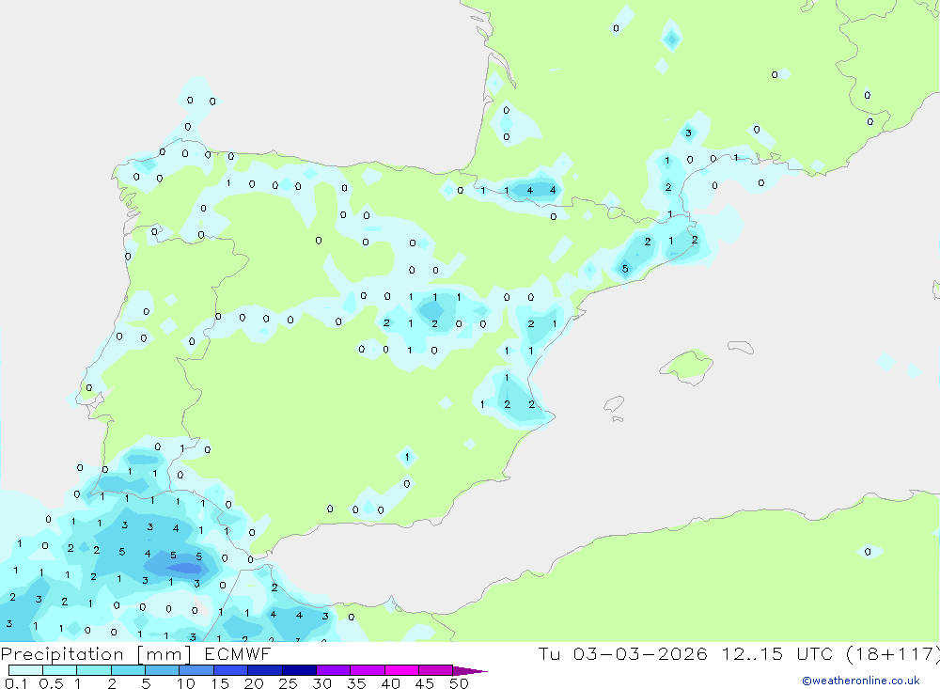Click the 5 to 10 mm legend swatch

163,670
